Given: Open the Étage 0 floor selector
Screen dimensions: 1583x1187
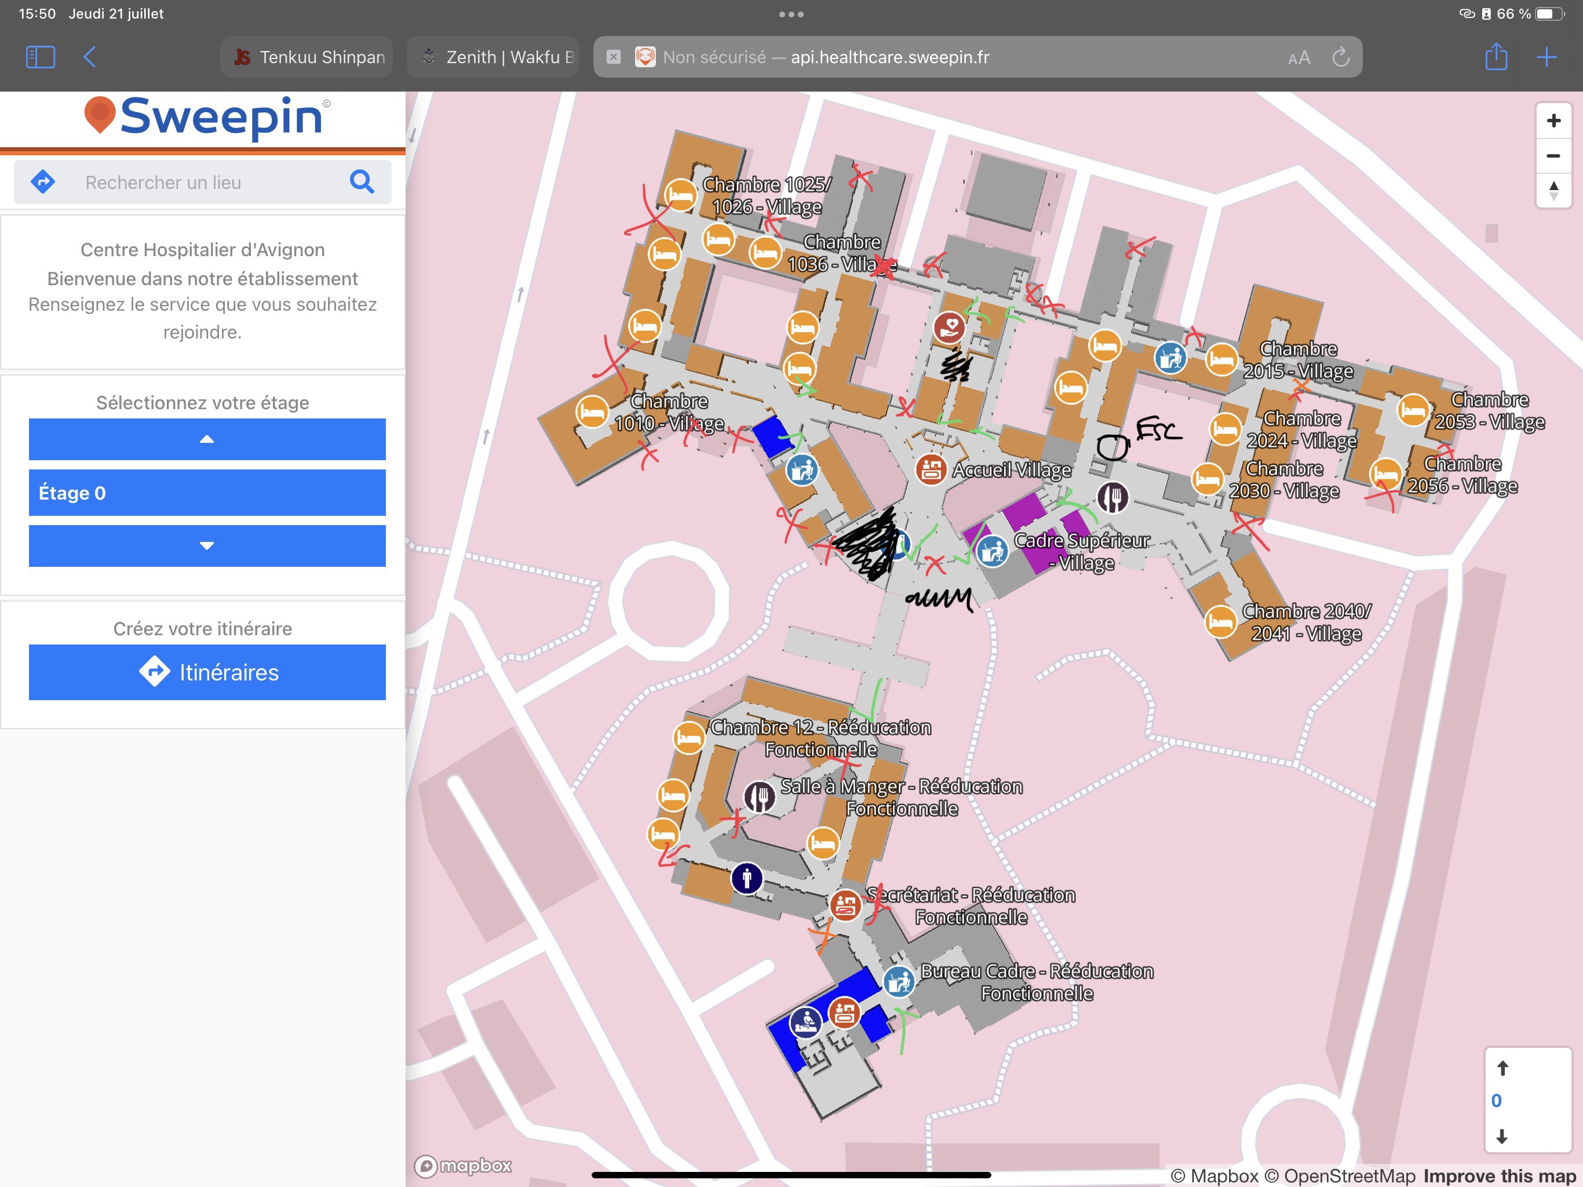Looking at the screenshot, I should click(207, 493).
